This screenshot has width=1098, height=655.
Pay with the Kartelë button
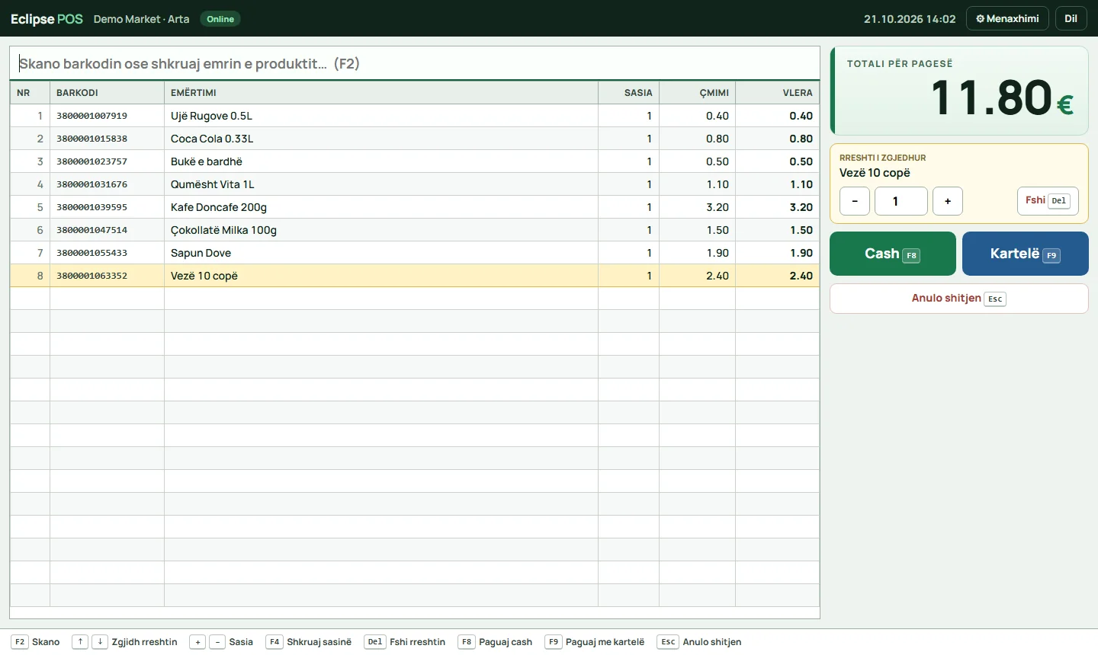[x=1025, y=254]
